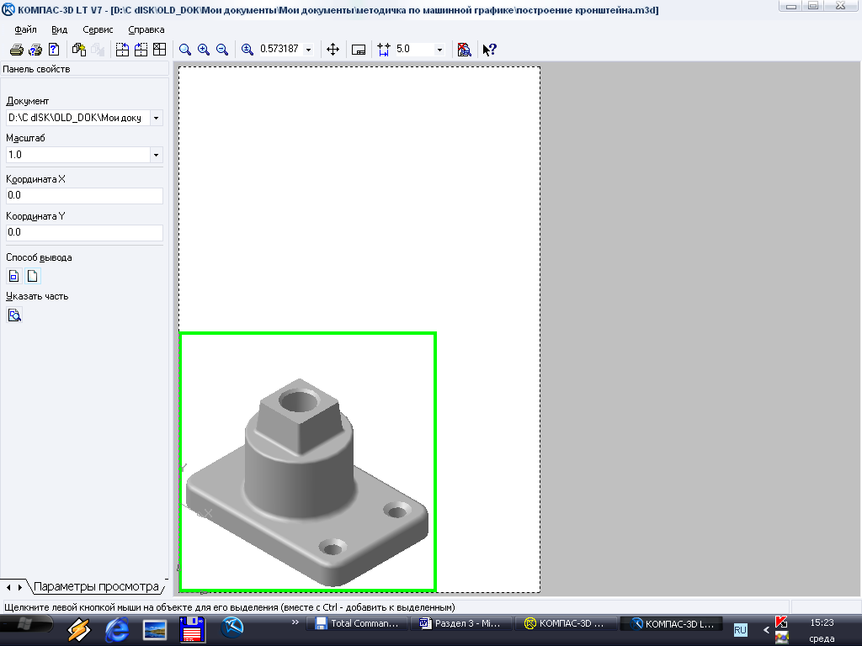Click the Winamp lightning quick launch icon
Viewport: 862px width, 646px height.
[x=78, y=629]
